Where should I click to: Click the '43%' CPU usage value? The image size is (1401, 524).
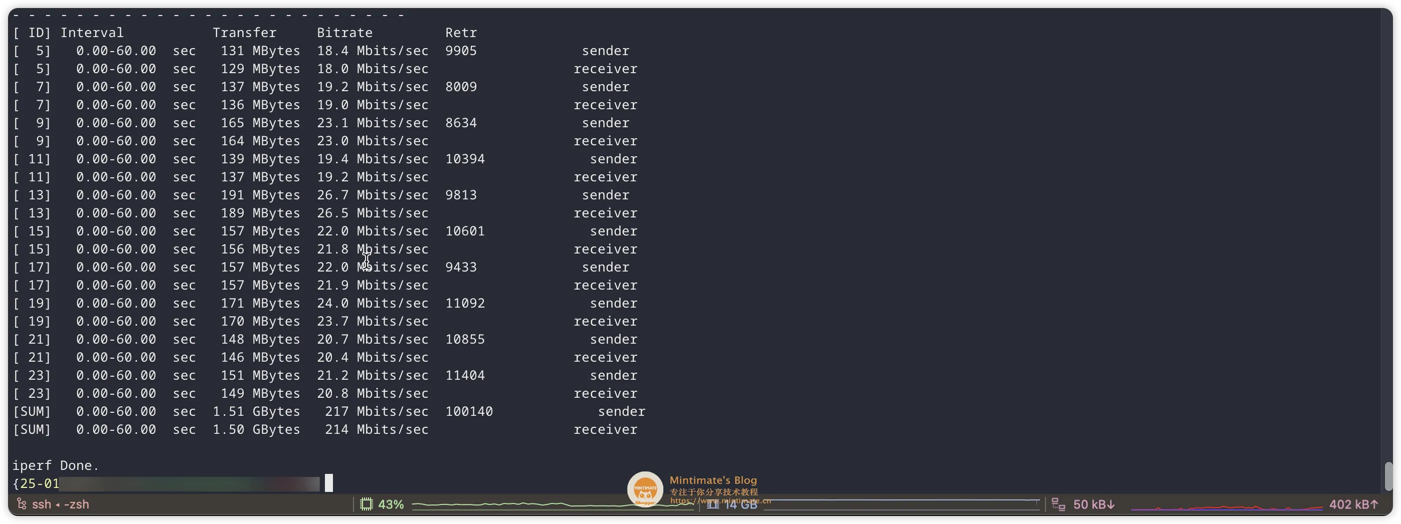pos(391,504)
